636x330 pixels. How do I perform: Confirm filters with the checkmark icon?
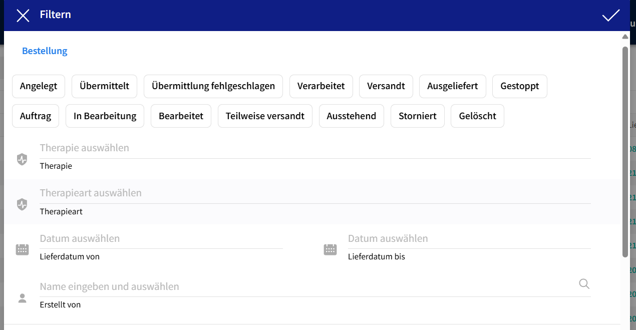click(610, 16)
